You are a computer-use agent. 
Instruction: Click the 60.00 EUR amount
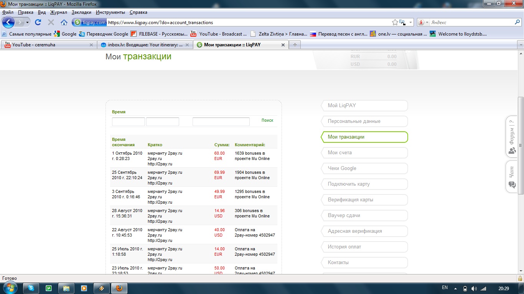pyautogui.click(x=219, y=156)
